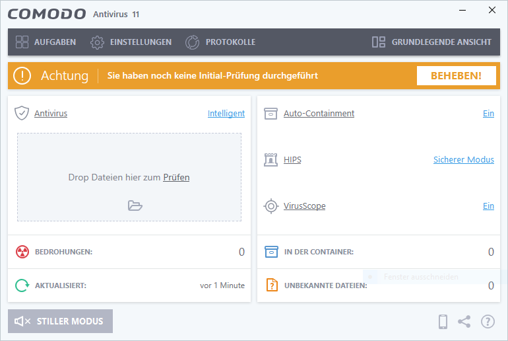Image resolution: width=508 pixels, height=341 pixels.
Task: Enable Stiller Modus
Action: coord(60,321)
